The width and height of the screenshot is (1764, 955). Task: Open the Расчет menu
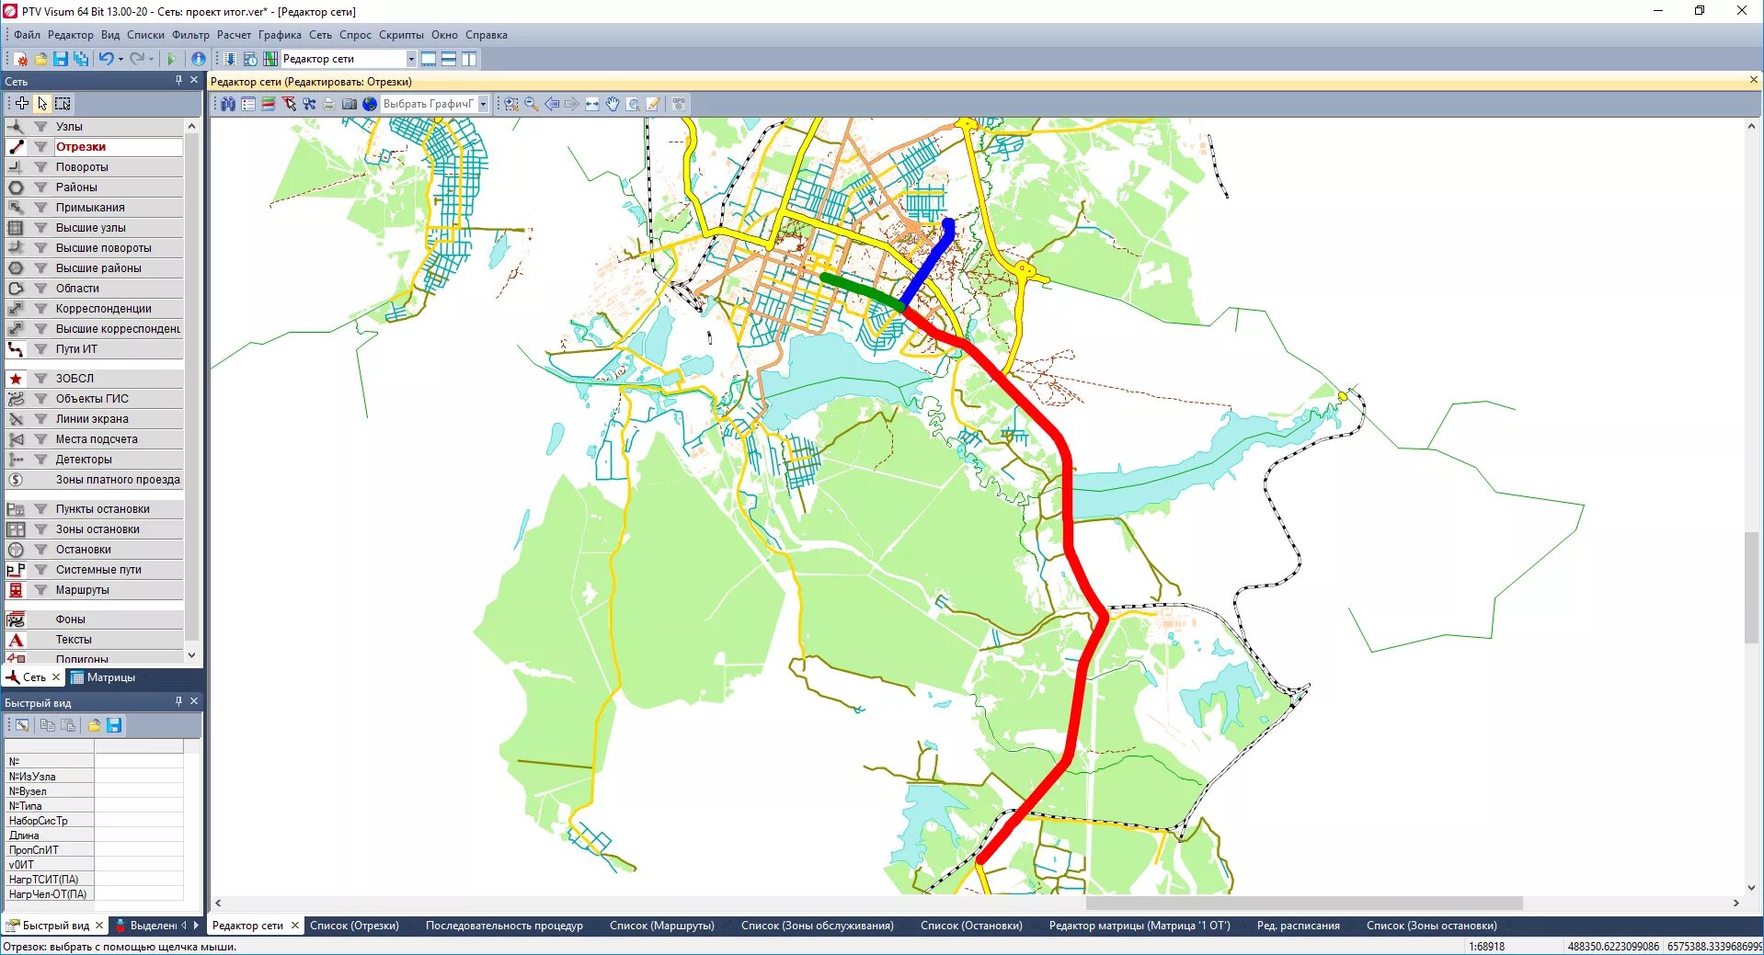(x=234, y=35)
